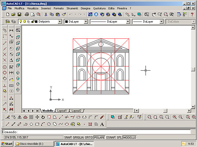Screen dimensions: 197x147
Task: Click the Erase icon with red X
Action: pyautogui.click(x=5, y=109)
